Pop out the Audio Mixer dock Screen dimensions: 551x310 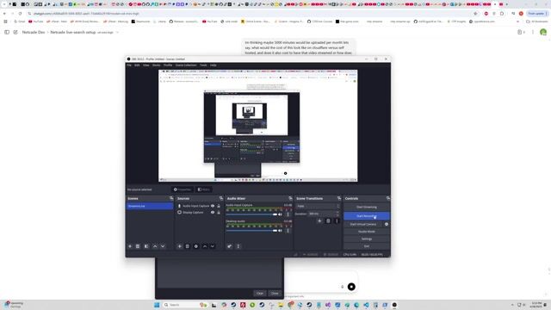coord(290,199)
